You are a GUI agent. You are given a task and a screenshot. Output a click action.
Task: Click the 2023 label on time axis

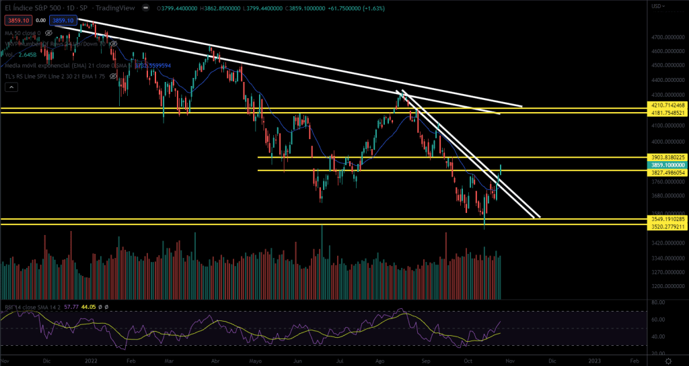coord(594,361)
